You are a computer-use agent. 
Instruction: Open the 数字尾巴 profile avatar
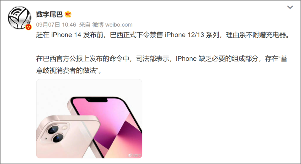[x=20, y=18]
